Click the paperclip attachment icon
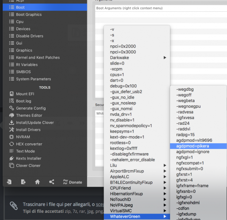 pyautogui.click(x=14, y=206)
